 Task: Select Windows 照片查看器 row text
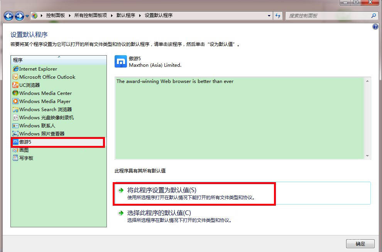[x=42, y=134]
